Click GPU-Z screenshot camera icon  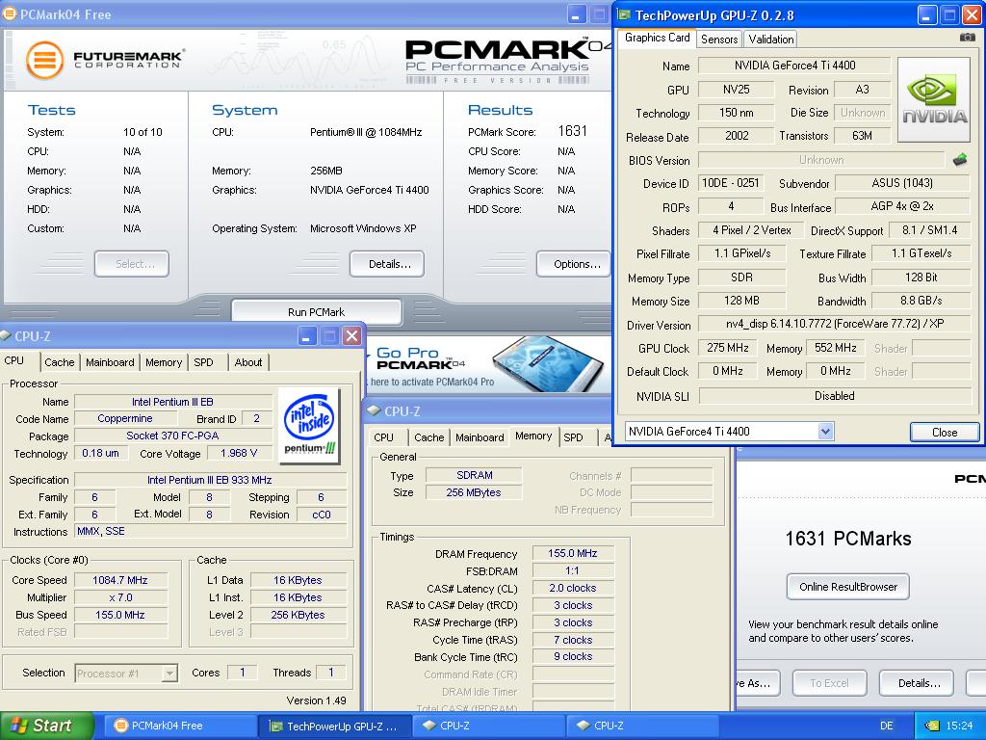pyautogui.click(x=967, y=38)
